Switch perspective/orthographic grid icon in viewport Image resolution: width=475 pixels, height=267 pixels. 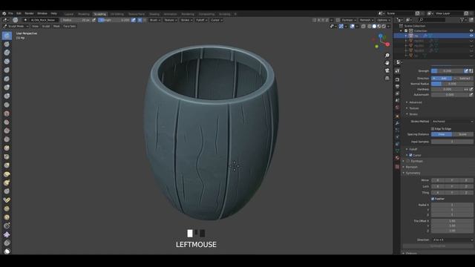387,78
